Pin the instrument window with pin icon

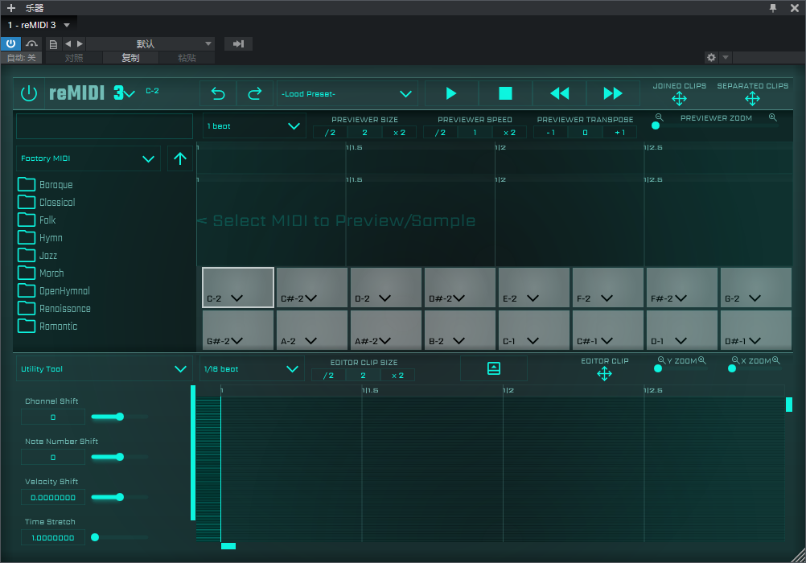coord(772,8)
